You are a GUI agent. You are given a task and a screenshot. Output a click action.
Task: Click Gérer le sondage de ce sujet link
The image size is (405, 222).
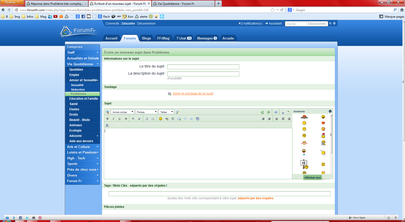pyautogui.click(x=193, y=94)
